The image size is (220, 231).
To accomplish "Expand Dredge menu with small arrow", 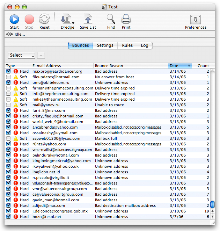I will click(73, 23).
